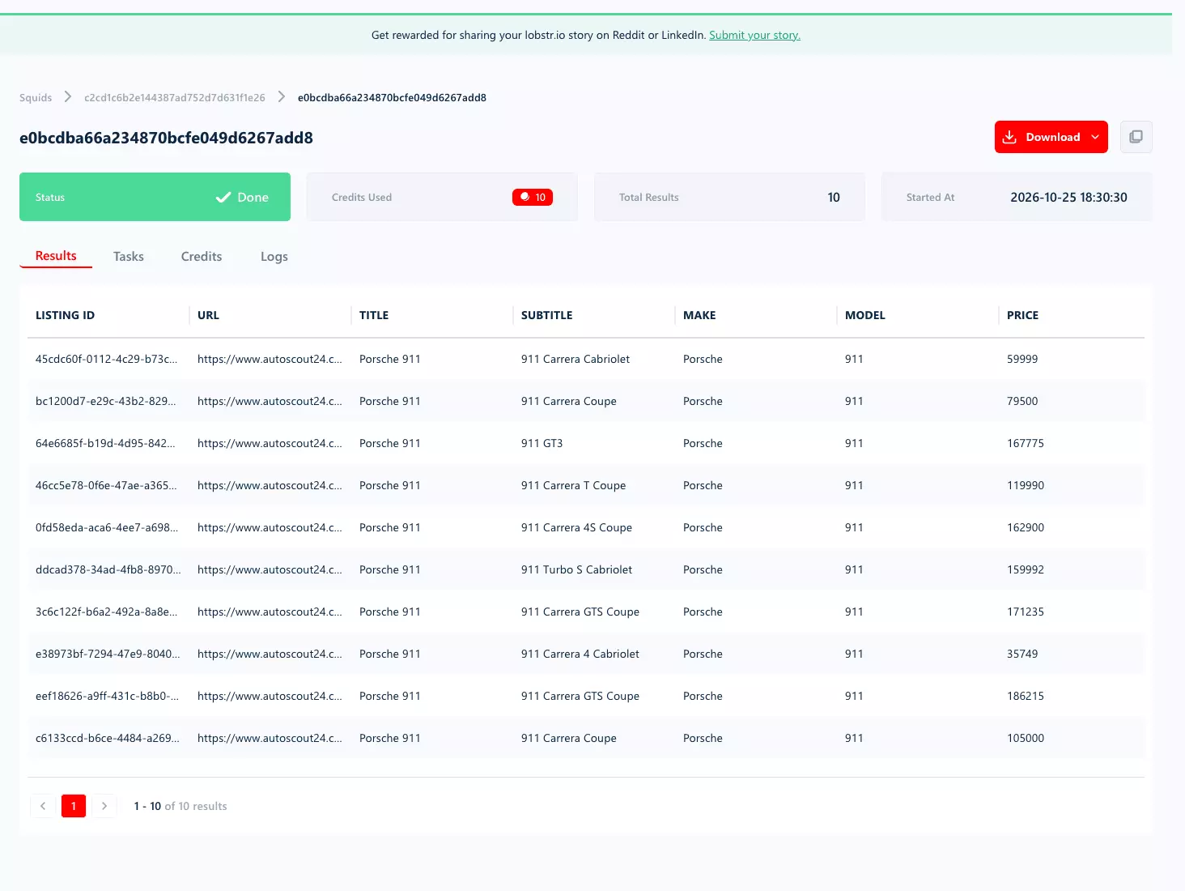Screen dimensions: 1185x891
Task: Switch to the Results tab
Action: (x=56, y=256)
